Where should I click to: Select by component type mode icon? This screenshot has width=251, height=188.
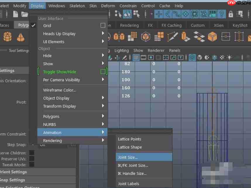pyautogui.click(x=136, y=14)
